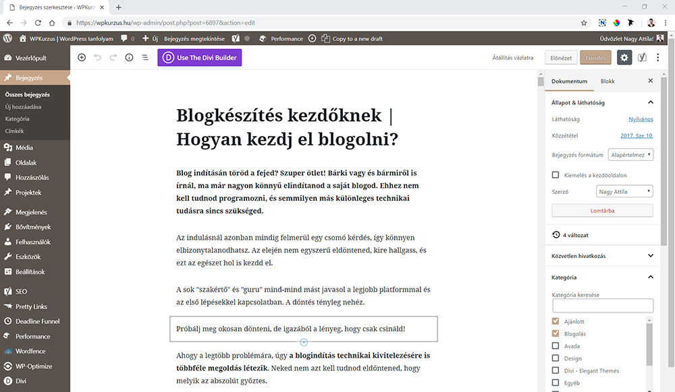Click the redo arrow icon
The width and height of the screenshot is (675, 392).
tap(112, 57)
